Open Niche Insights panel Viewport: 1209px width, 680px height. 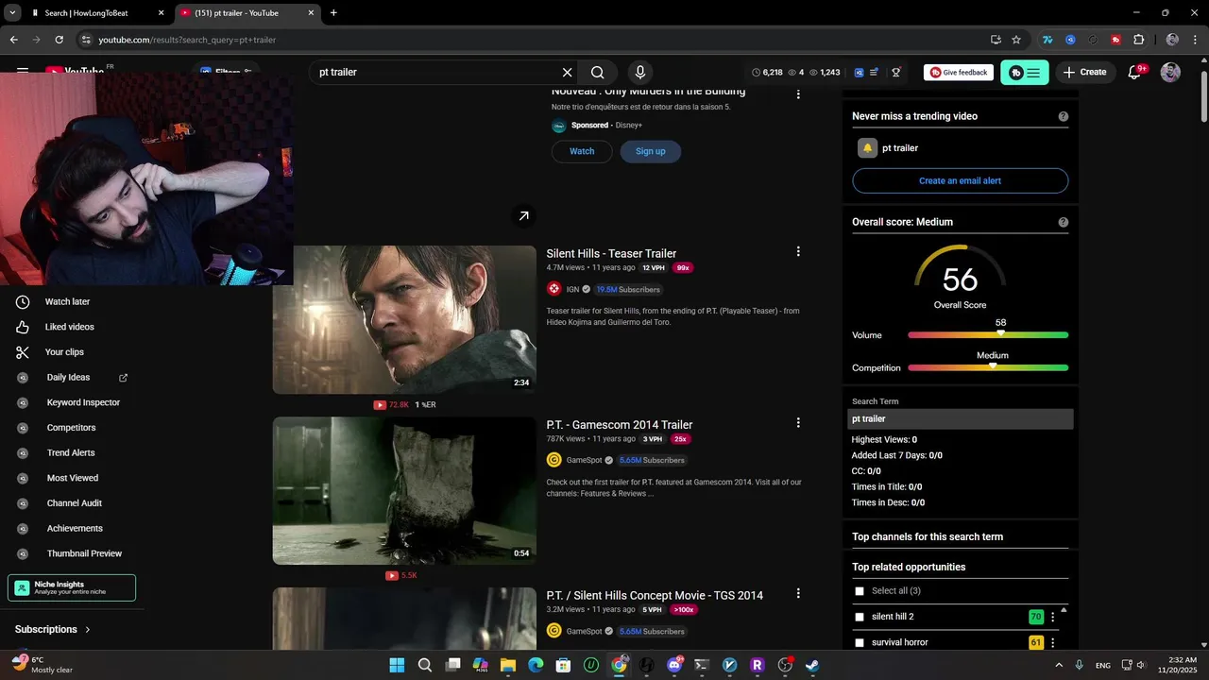pyautogui.click(x=72, y=587)
